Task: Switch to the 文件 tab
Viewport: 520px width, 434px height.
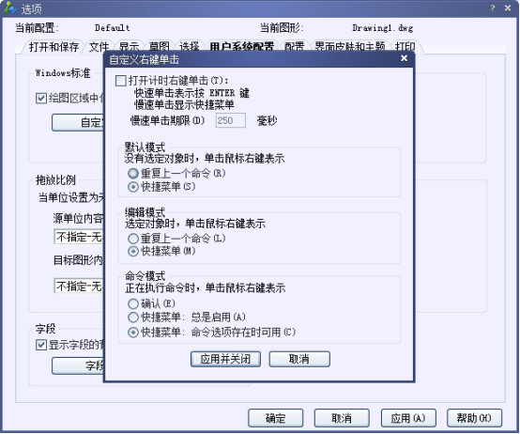Action: tap(99, 47)
